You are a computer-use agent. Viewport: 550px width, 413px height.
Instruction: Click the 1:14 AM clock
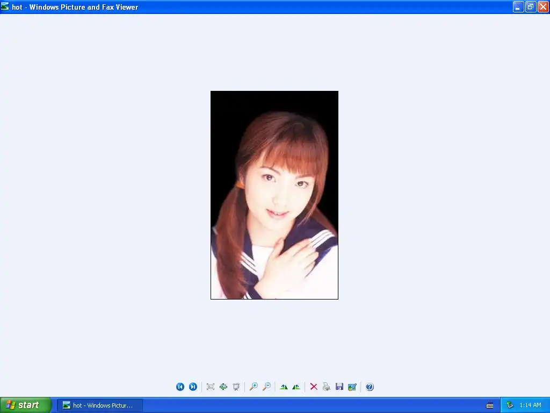530,405
